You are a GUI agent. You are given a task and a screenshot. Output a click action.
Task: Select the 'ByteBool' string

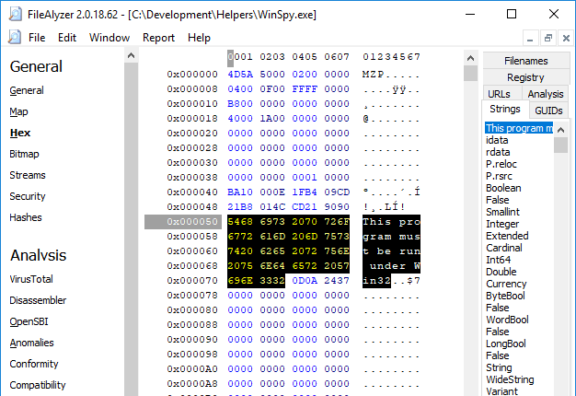click(505, 296)
